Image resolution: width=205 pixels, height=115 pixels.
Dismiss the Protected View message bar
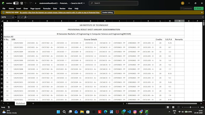click(202, 13)
